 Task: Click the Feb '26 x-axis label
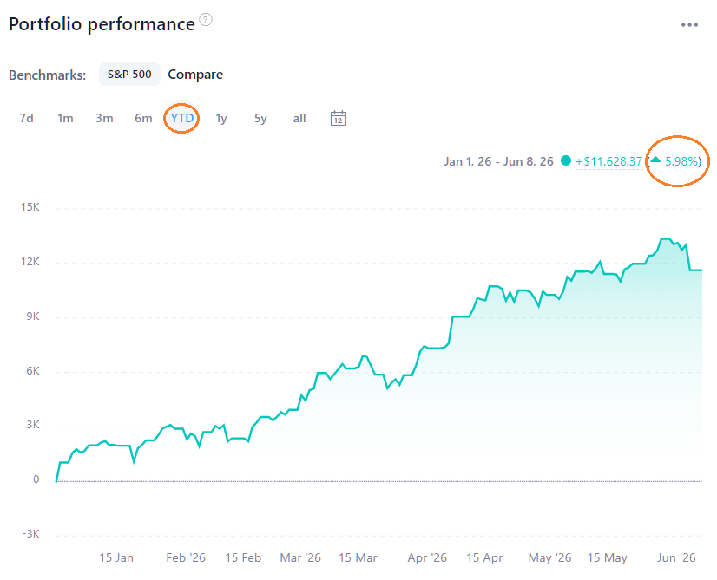(x=186, y=557)
